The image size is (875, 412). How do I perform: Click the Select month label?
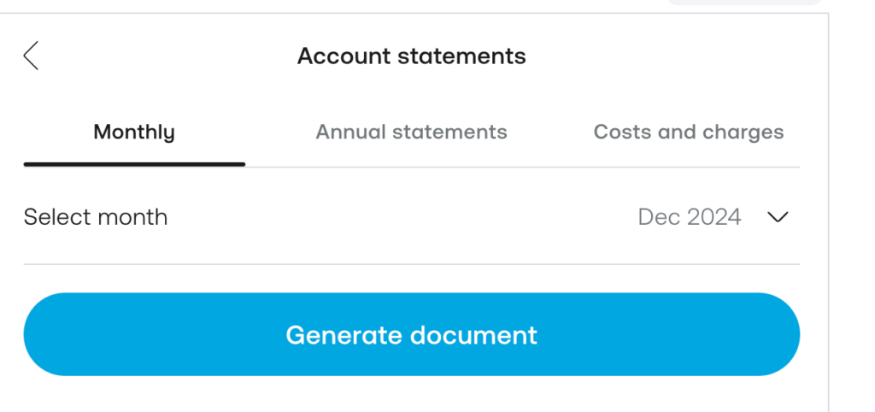click(96, 217)
